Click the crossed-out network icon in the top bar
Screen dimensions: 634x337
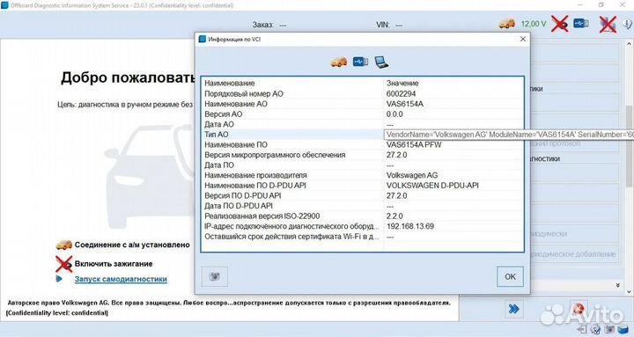point(608,25)
